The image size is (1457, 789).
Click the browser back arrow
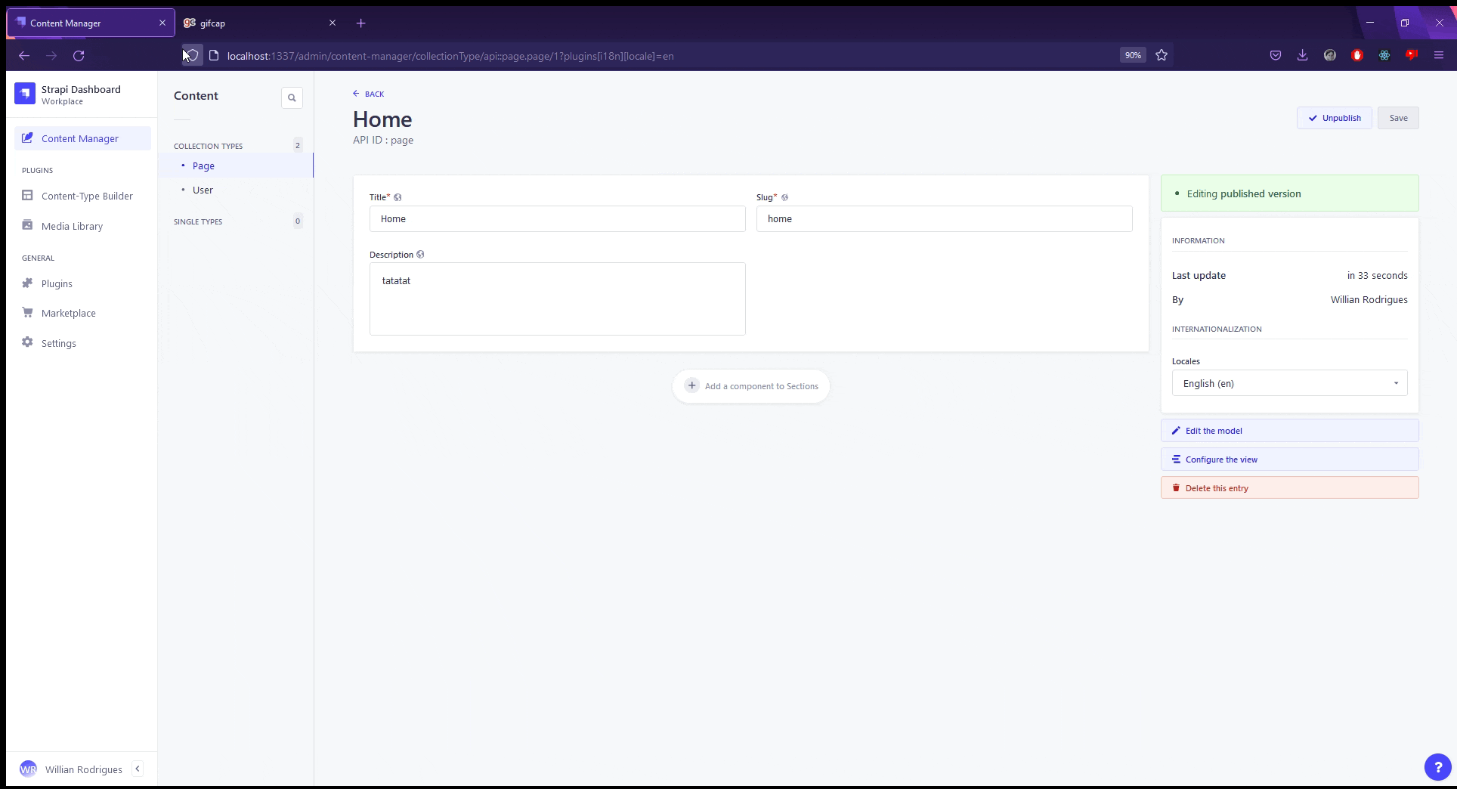24,55
